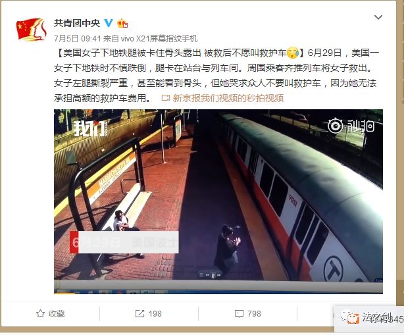Click the blue V verified badge

tap(109, 23)
